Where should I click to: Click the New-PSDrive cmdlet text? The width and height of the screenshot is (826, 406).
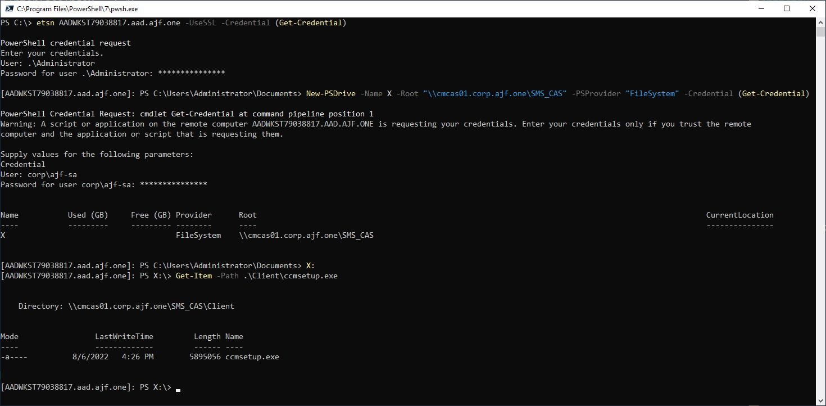(x=325, y=93)
